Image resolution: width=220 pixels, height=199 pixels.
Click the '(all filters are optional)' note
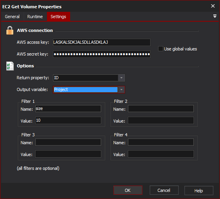pos(38,168)
